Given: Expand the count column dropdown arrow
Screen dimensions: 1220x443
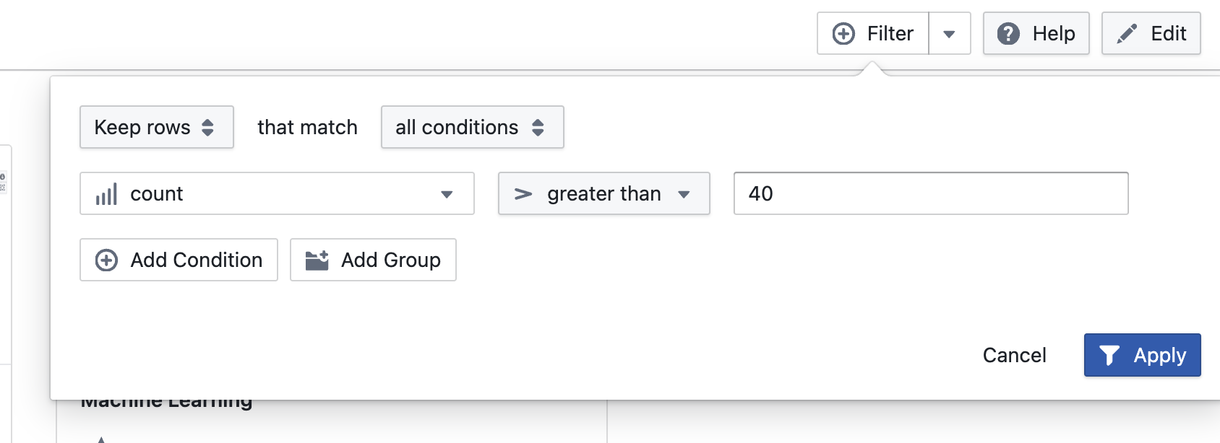Looking at the screenshot, I should pyautogui.click(x=447, y=194).
